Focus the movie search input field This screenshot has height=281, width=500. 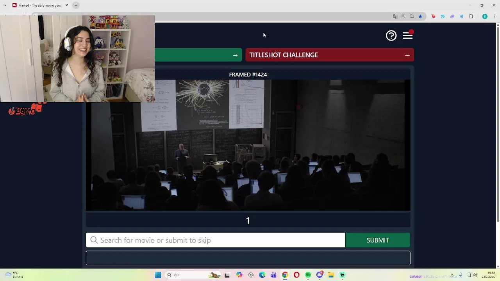[216, 240]
